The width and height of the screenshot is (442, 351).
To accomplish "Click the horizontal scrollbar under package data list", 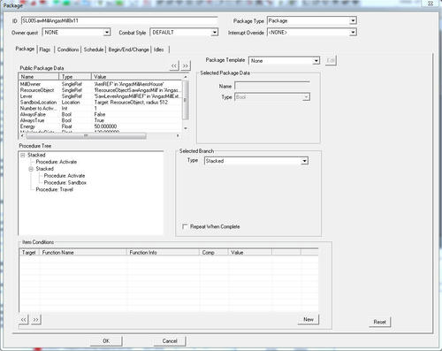I will point(100,136).
